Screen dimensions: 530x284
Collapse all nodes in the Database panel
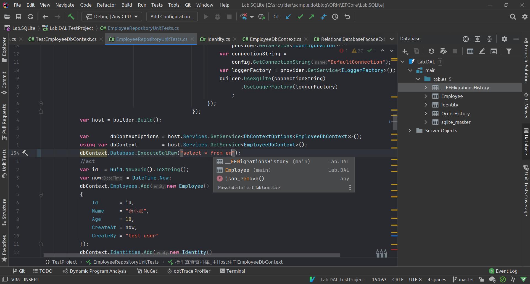point(489,39)
